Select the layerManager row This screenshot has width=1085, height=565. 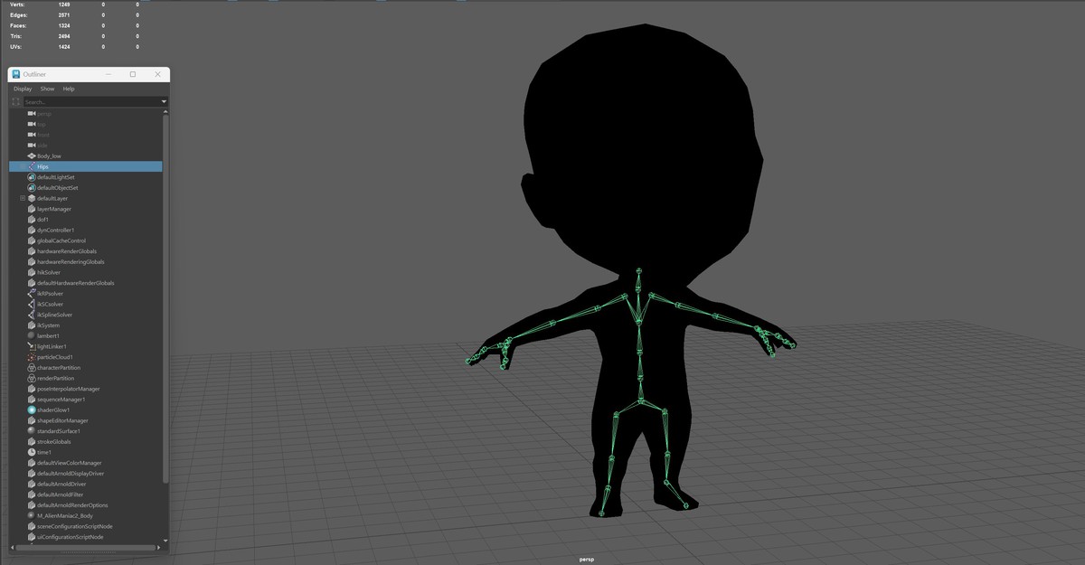tap(86, 209)
